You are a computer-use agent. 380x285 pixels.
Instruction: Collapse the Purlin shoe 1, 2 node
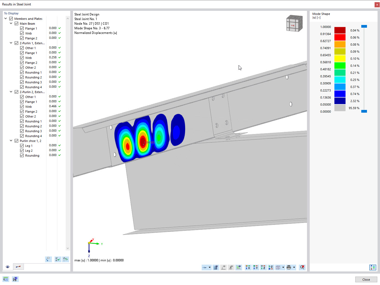11,141
